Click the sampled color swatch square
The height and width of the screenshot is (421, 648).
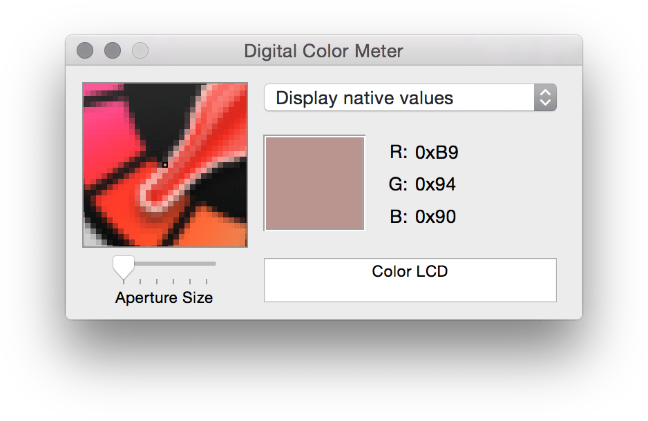pos(314,182)
